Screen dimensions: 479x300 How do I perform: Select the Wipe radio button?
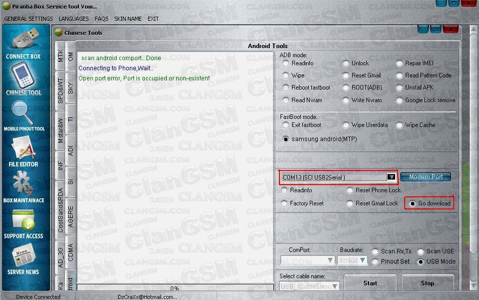[285, 75]
